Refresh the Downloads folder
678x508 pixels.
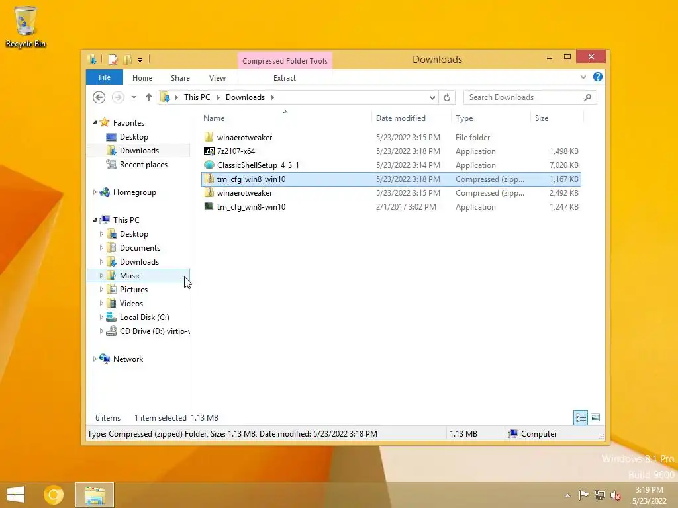coord(447,98)
